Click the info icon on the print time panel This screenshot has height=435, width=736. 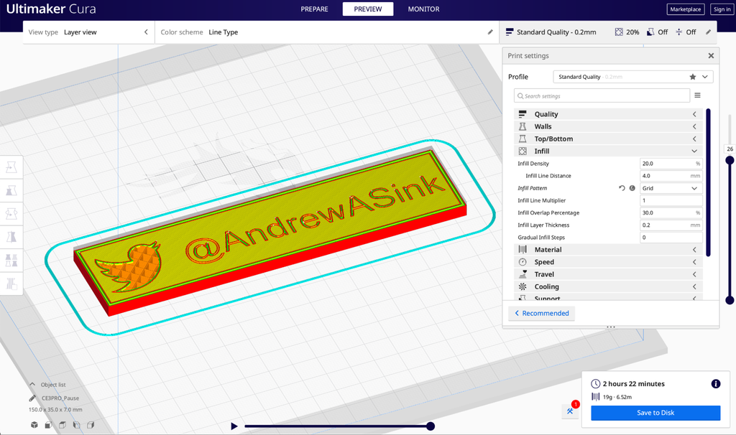pos(715,383)
